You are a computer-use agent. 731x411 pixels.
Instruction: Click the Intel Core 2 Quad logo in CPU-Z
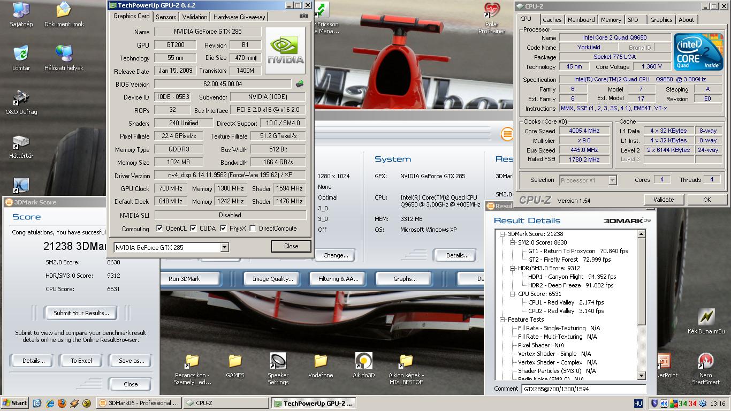point(698,52)
